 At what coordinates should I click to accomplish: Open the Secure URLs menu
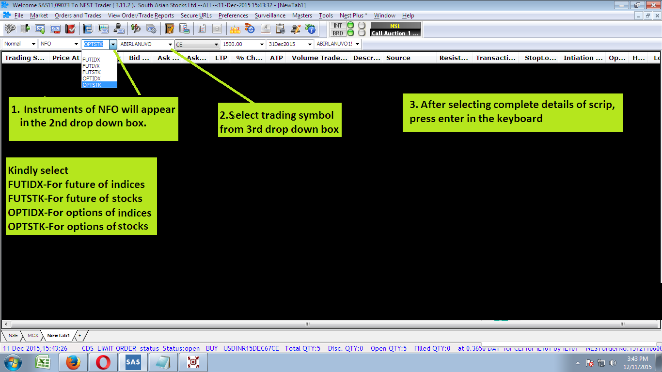tap(196, 15)
